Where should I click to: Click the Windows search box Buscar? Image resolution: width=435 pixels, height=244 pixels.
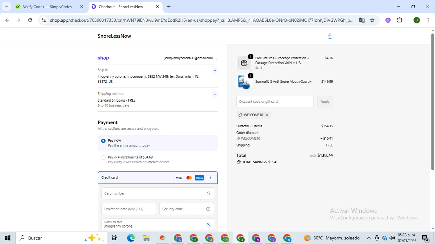pos(61,238)
